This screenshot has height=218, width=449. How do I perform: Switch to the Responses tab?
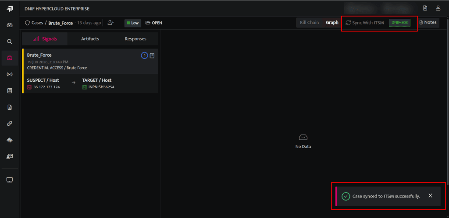point(135,39)
